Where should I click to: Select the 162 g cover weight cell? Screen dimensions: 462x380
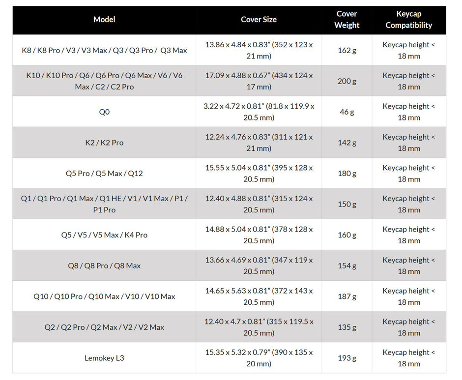347,50
